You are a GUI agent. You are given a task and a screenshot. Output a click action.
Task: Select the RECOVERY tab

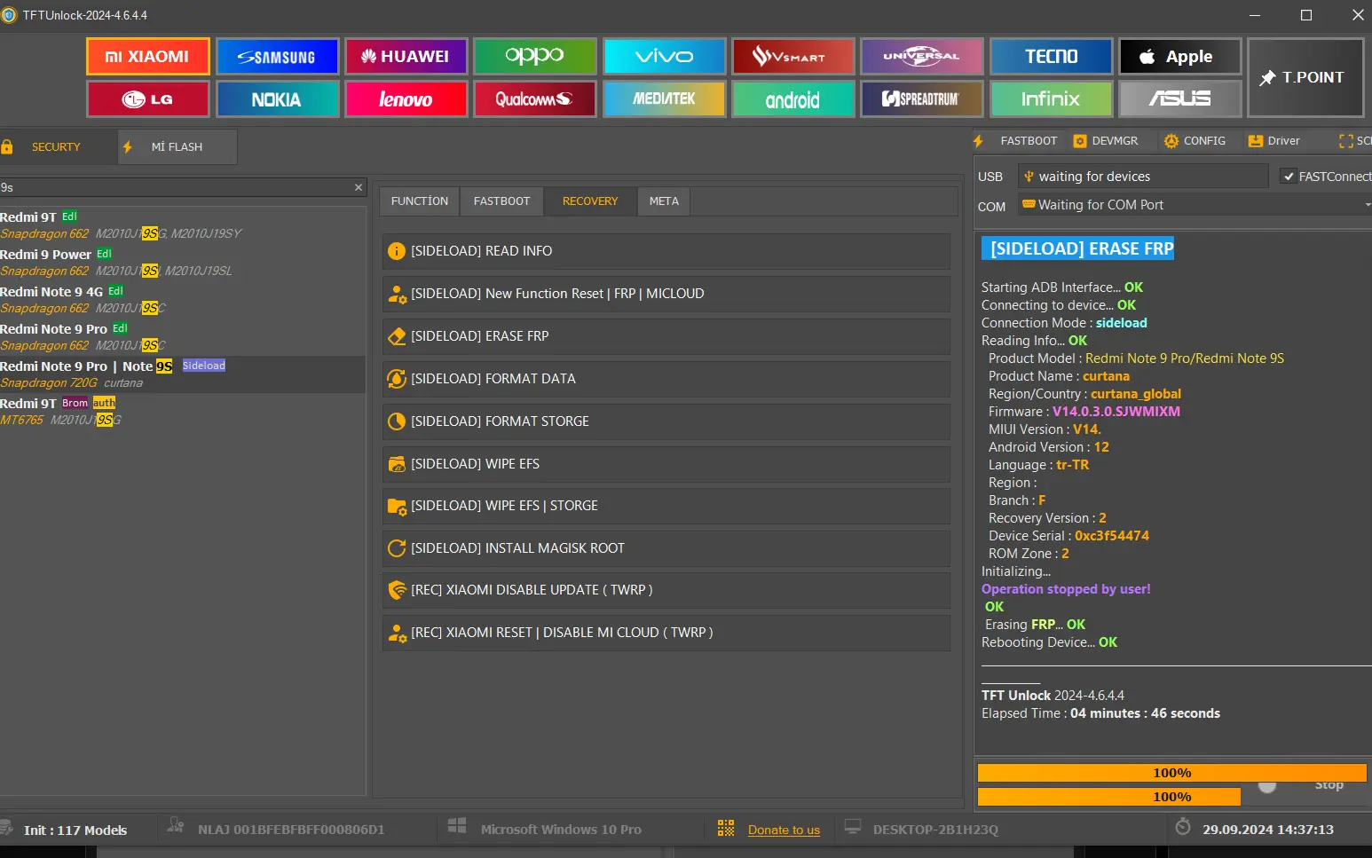coord(590,201)
